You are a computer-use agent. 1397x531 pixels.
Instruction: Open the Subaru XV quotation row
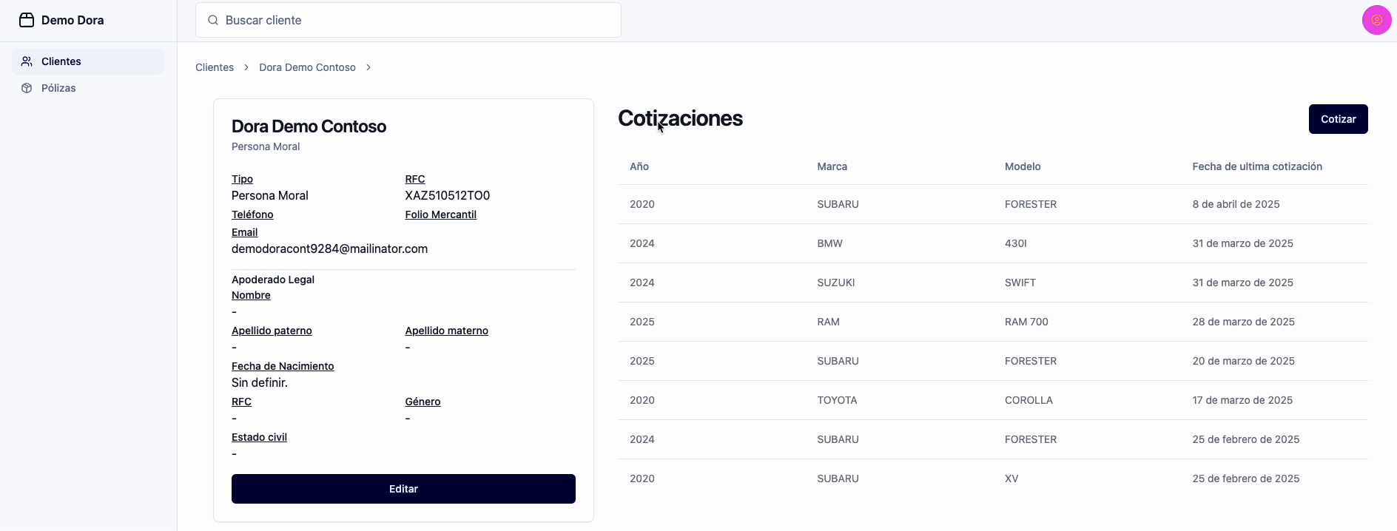992,478
